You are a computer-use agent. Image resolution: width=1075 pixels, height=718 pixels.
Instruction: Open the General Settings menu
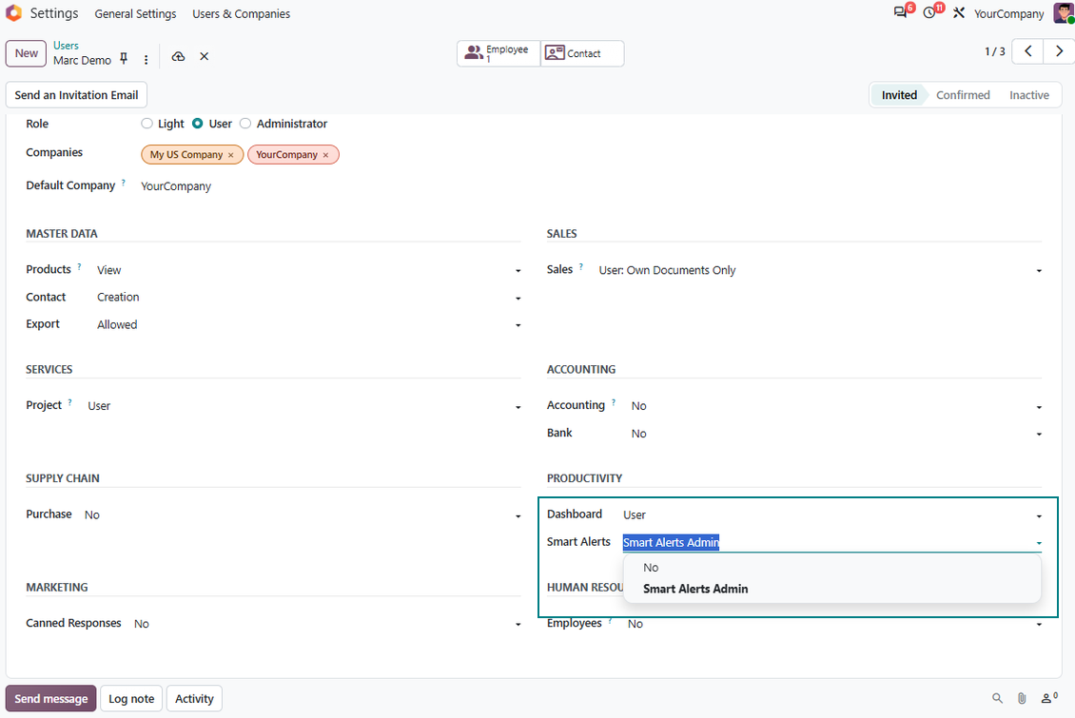point(135,13)
